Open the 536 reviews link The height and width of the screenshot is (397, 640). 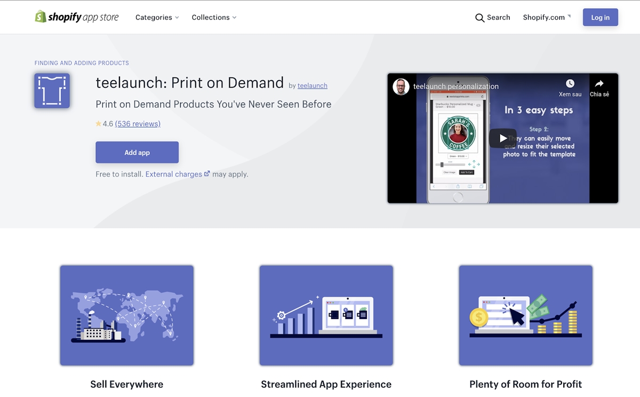point(138,124)
